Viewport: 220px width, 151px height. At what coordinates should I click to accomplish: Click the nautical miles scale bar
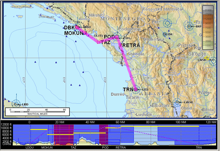(x=37, y=112)
